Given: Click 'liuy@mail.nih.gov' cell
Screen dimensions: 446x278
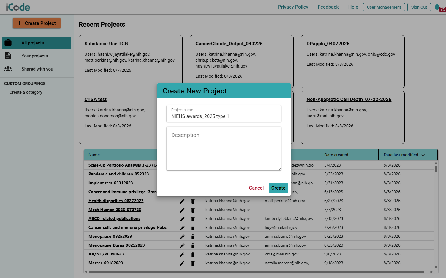Looking at the screenshot, I should tap(281, 227).
